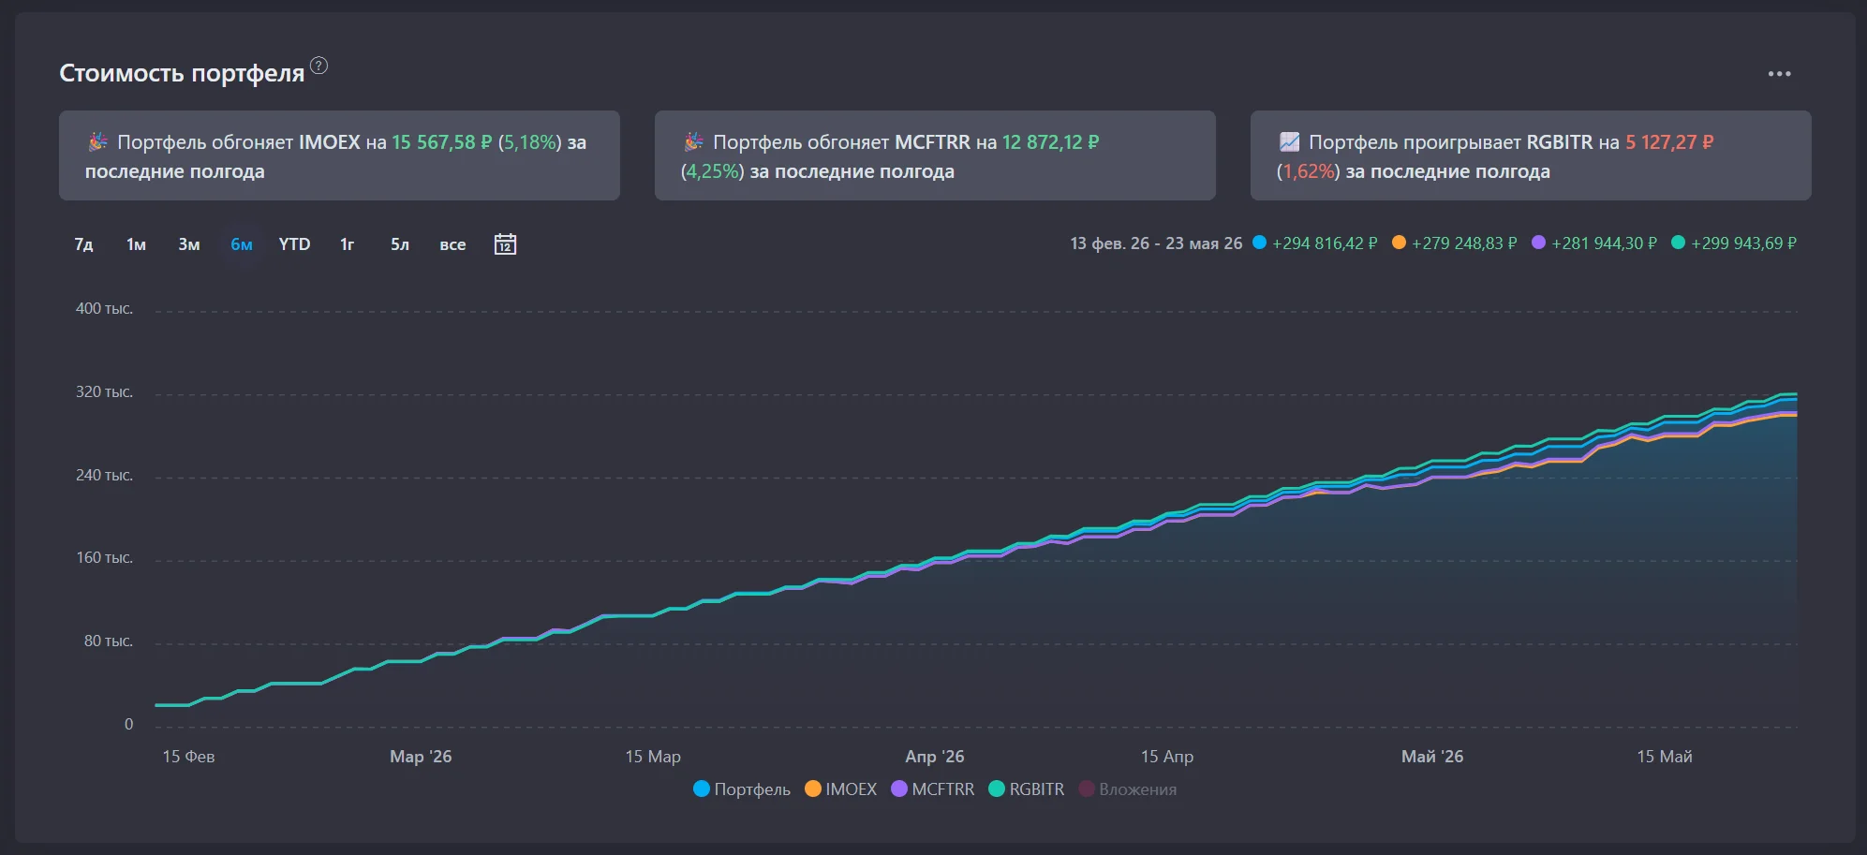Image resolution: width=1867 pixels, height=855 pixels.
Task: Click the chart icon in RGBITR card
Action: tap(1289, 142)
